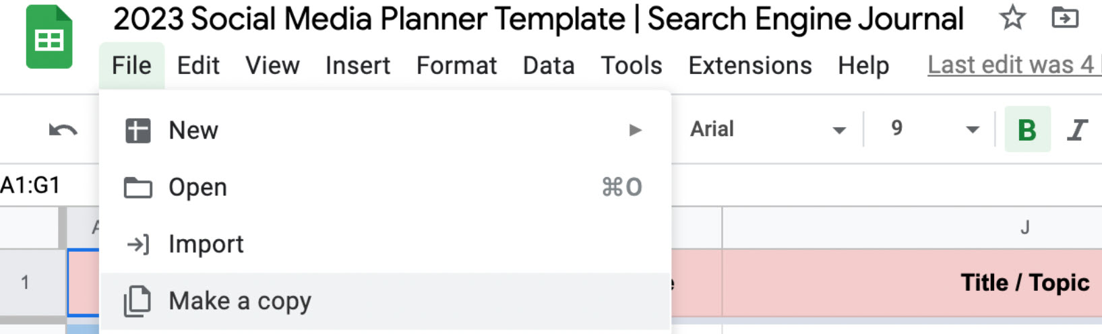The width and height of the screenshot is (1102, 334).
Task: Open the move to folder icon
Action: pos(1065,18)
